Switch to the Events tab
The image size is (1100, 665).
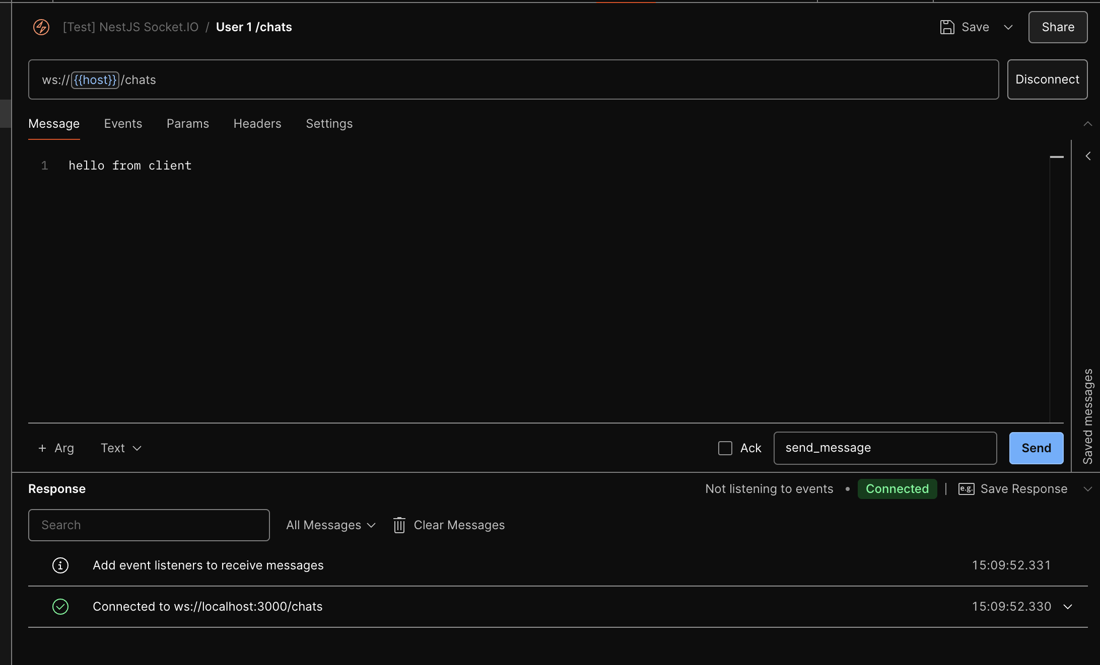click(123, 124)
